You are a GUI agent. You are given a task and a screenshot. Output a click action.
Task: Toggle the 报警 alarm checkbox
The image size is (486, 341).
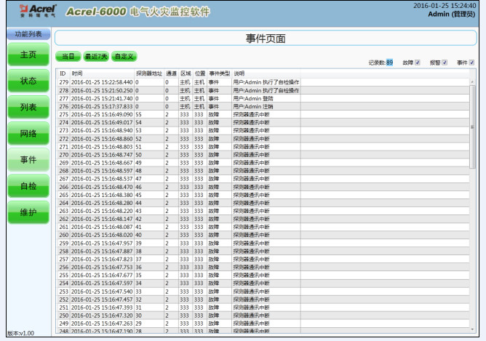point(445,63)
